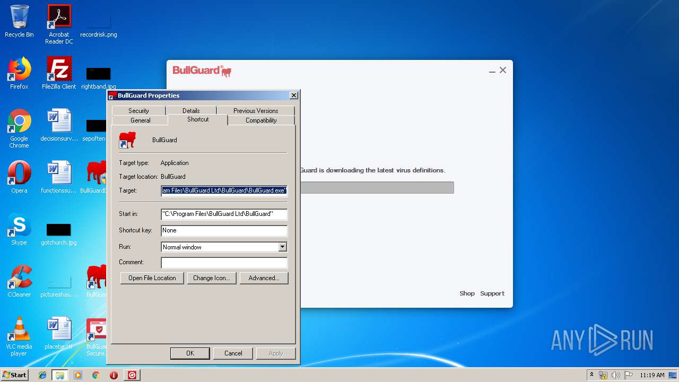Screen dimensions: 679x382
Task: Click Internet Explorer taskbar icon
Action: coord(42,375)
